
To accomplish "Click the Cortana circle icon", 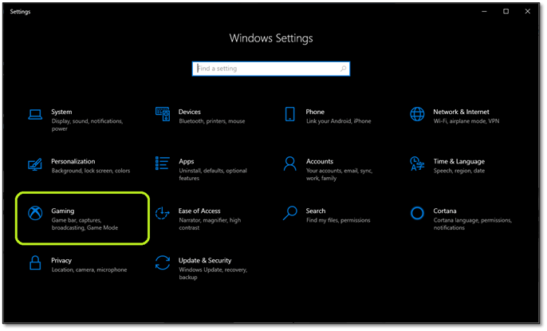I will point(417,213).
